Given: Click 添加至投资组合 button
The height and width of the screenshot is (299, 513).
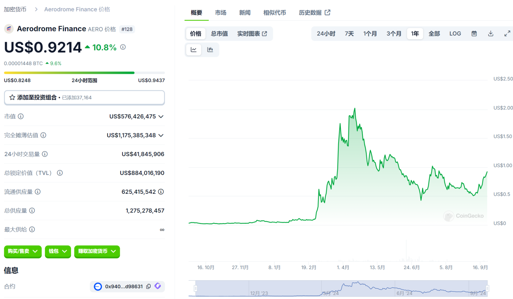Looking at the screenshot, I should pos(84,97).
